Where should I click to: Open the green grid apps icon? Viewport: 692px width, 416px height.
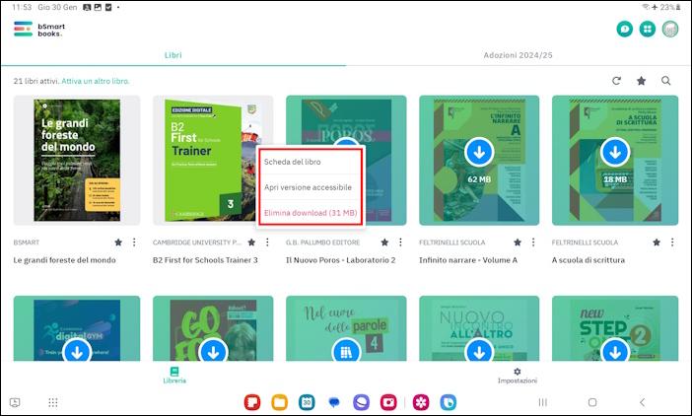(648, 30)
